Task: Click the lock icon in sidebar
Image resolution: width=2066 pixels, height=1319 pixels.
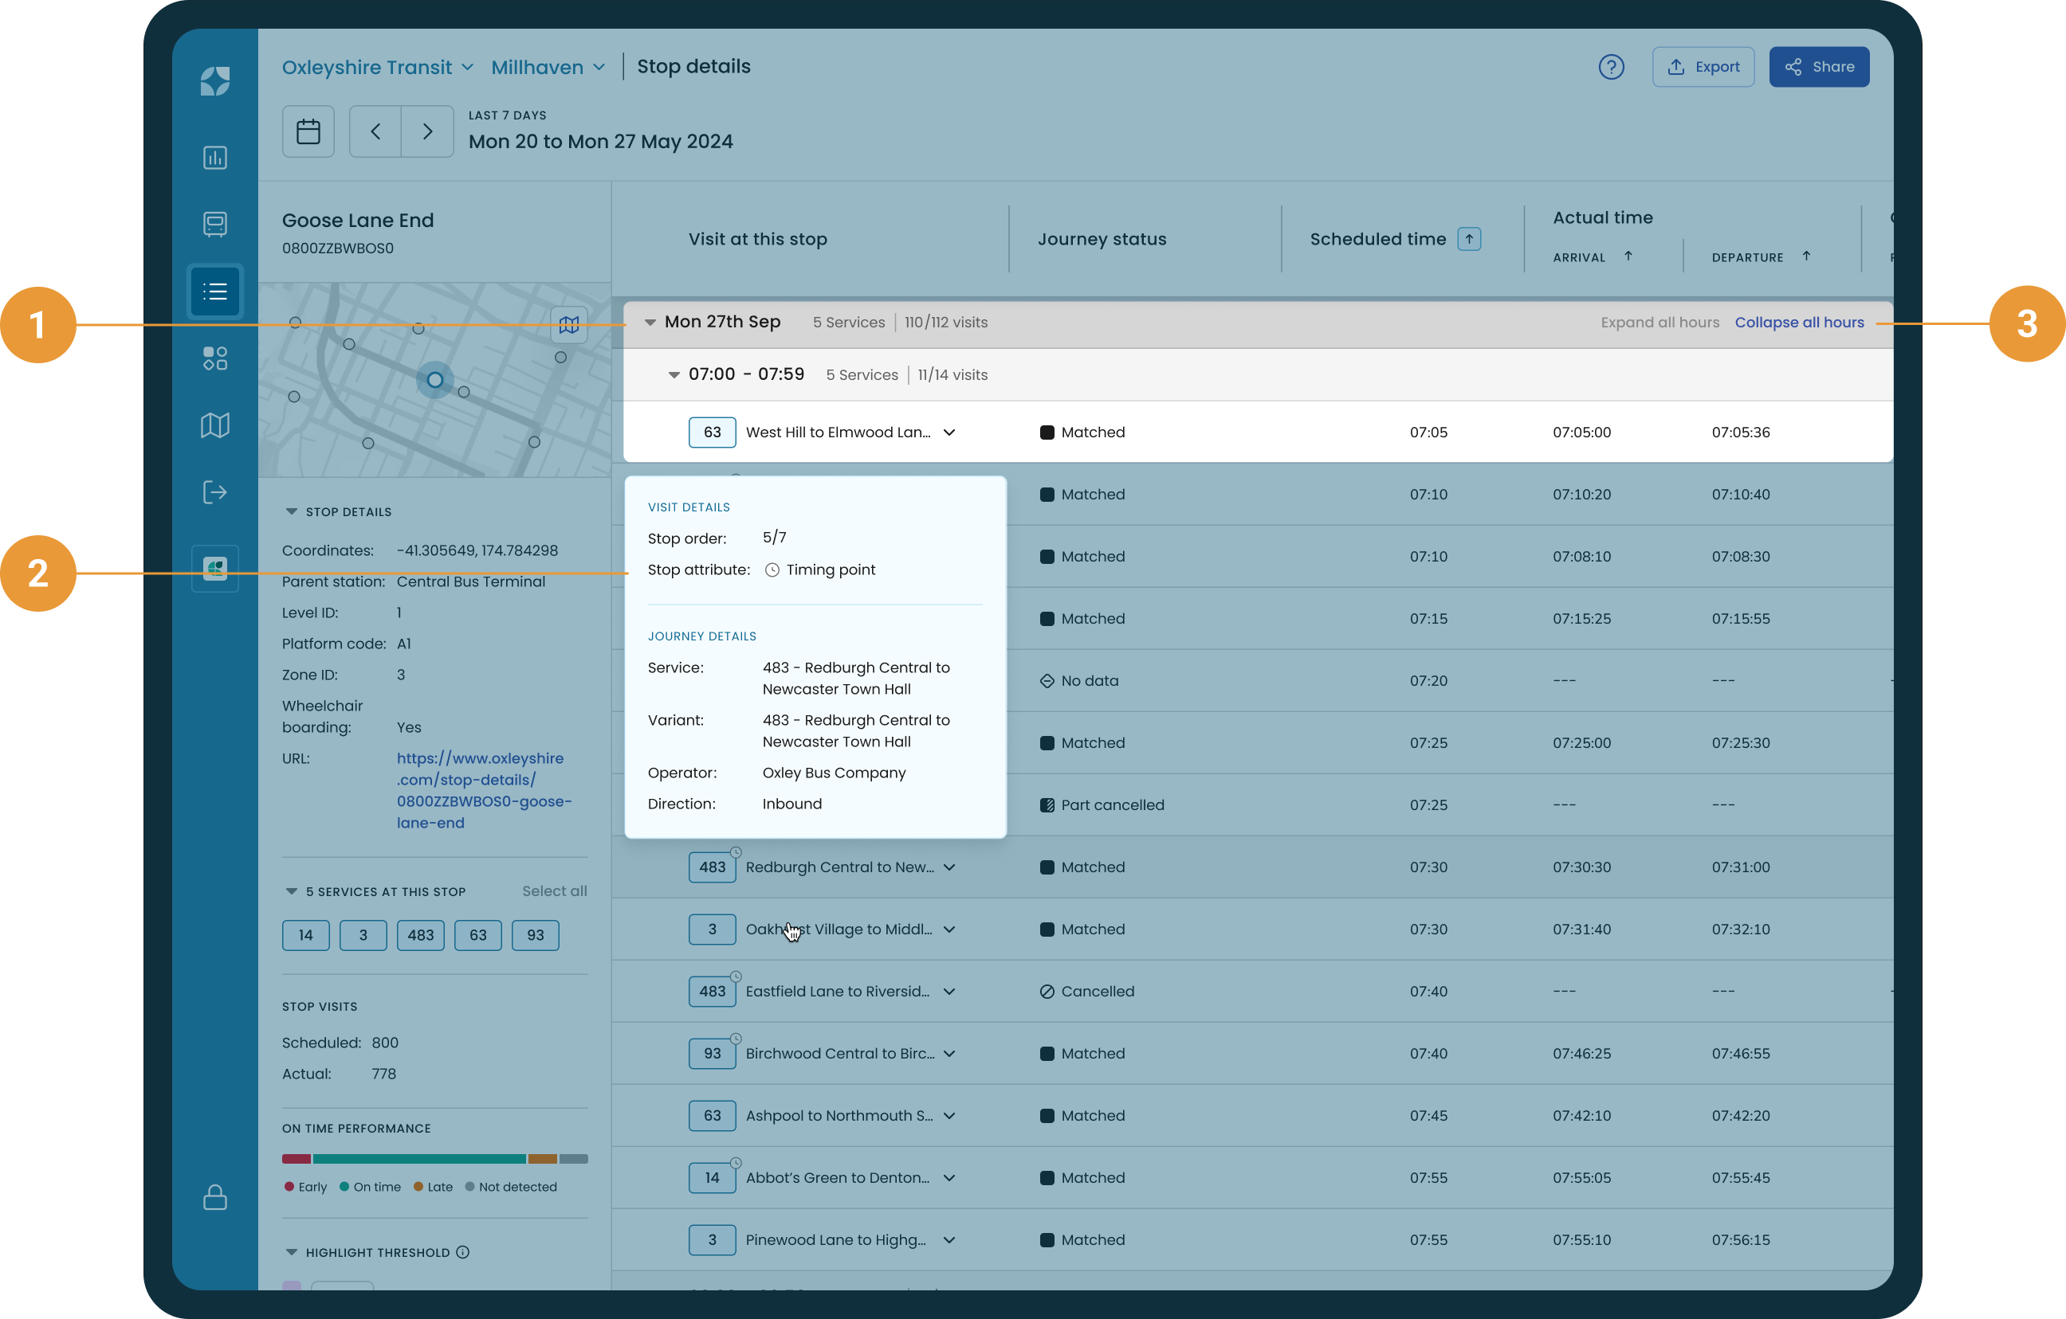Action: (214, 1196)
